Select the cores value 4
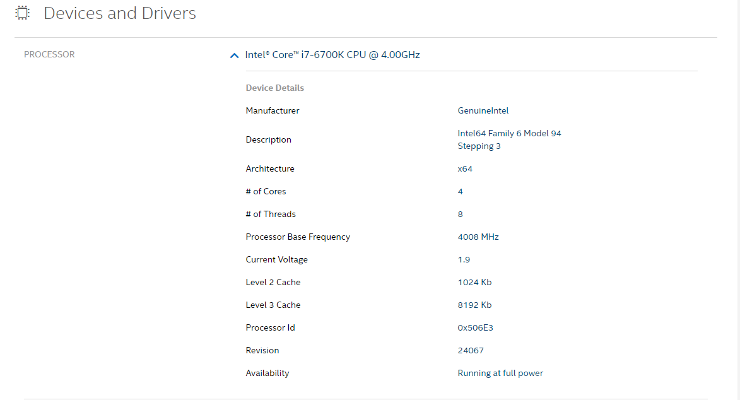 pyautogui.click(x=460, y=191)
